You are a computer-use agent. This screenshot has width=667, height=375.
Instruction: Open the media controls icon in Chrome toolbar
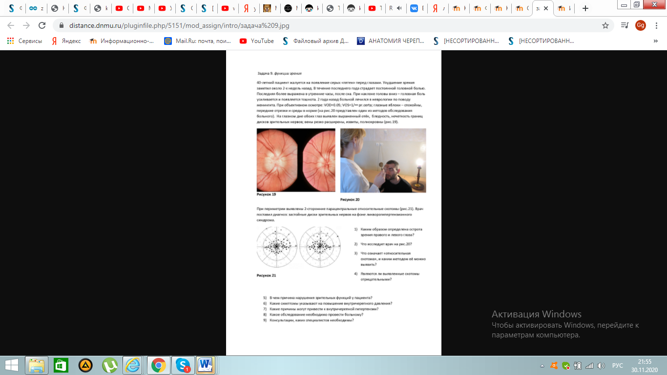[624, 25]
